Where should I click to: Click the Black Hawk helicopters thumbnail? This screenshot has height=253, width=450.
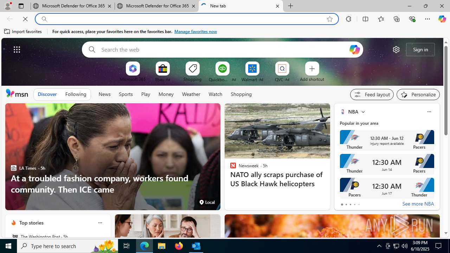277,131
